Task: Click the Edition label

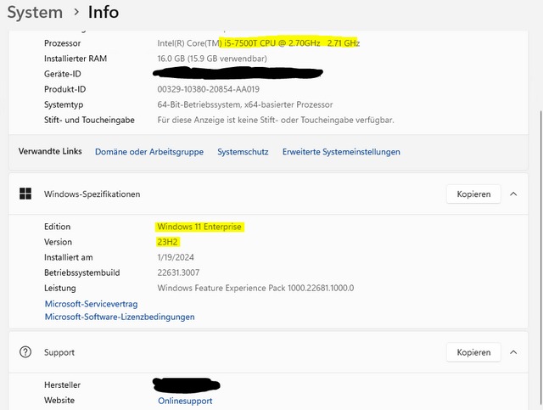Action: pos(57,227)
